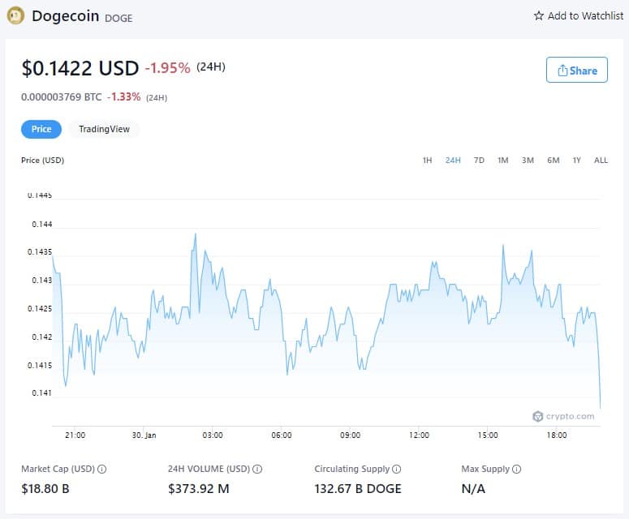The height and width of the screenshot is (519, 629).
Task: Click the DOGE ticker symbol
Action: [x=118, y=18]
